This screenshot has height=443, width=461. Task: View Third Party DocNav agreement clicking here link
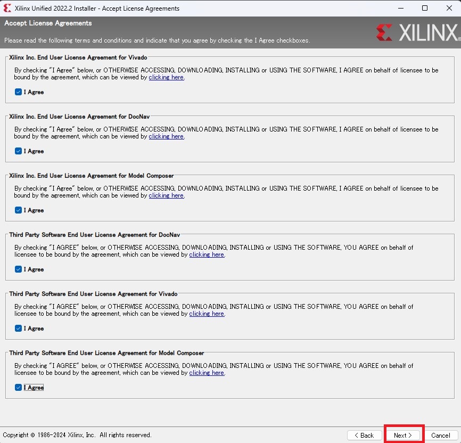coord(207,255)
